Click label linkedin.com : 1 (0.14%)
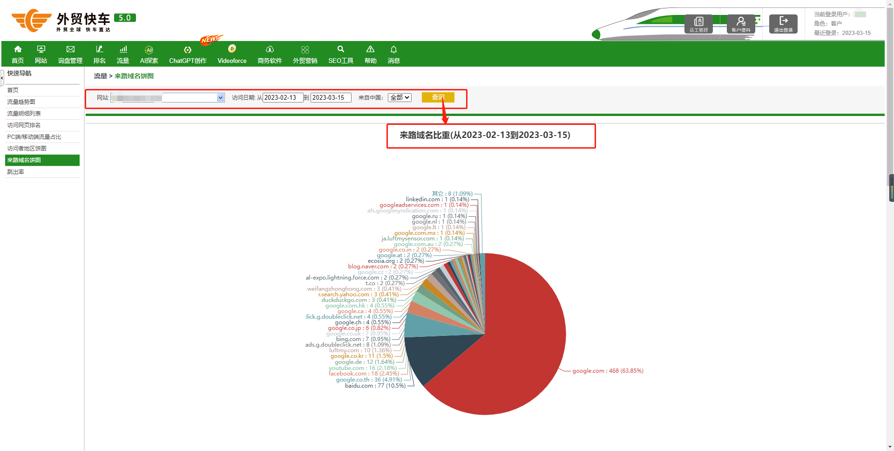Screen dimensions: 894x451 (438, 199)
